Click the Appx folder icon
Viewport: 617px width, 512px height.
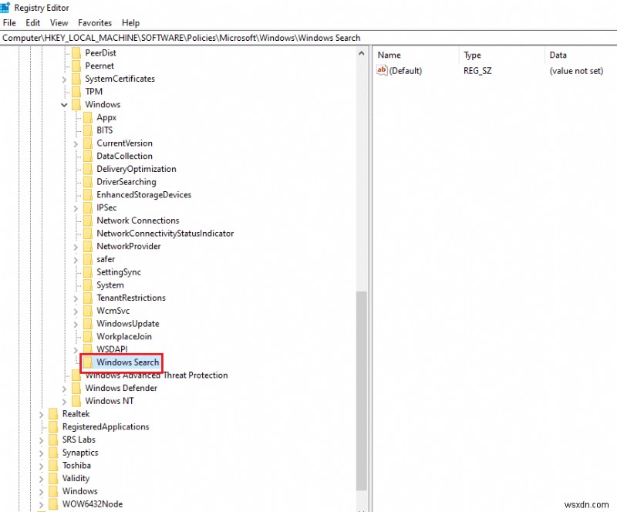[88, 117]
